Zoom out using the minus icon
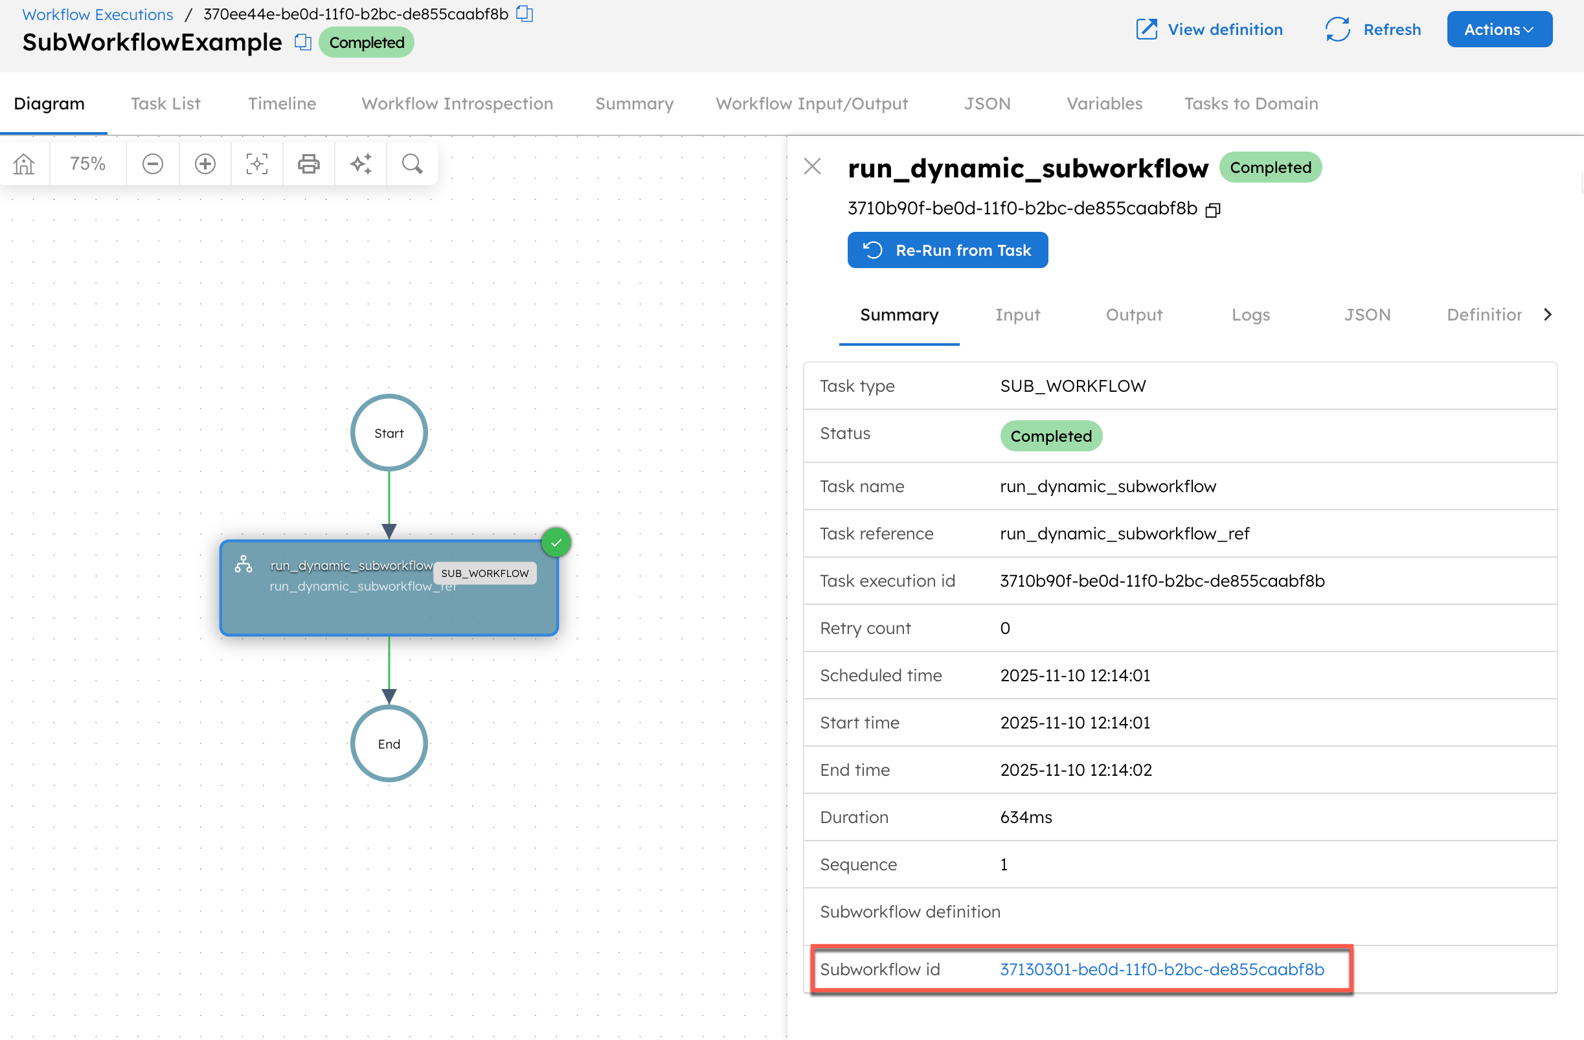Screen dimensions: 1584x1040 coord(152,163)
